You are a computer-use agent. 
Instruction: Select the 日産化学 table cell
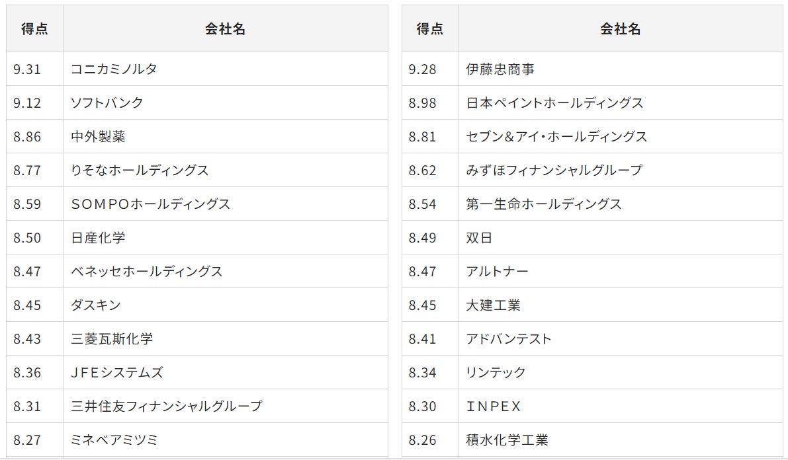(x=98, y=237)
